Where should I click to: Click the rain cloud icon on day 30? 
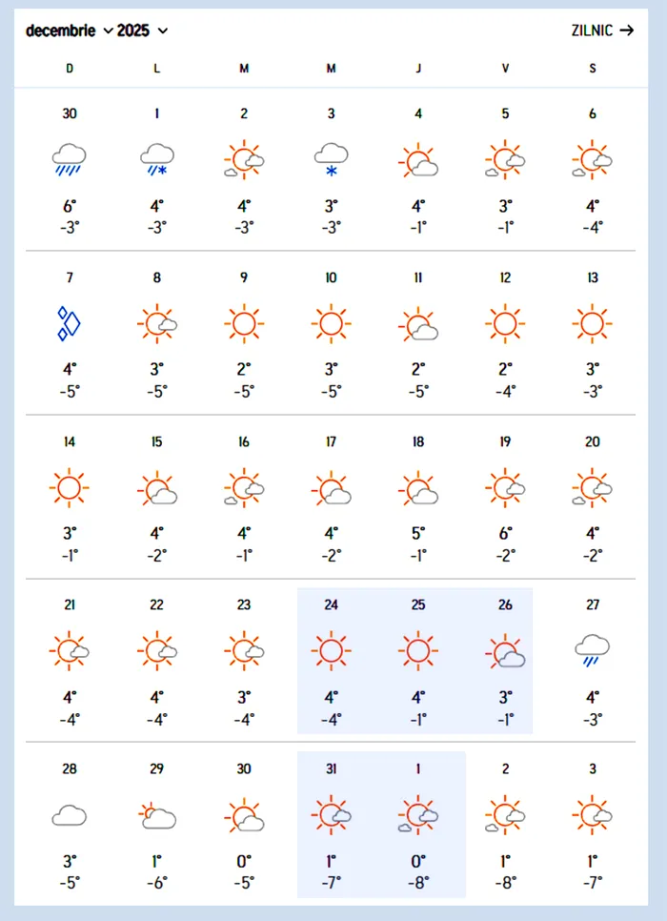pos(70,158)
